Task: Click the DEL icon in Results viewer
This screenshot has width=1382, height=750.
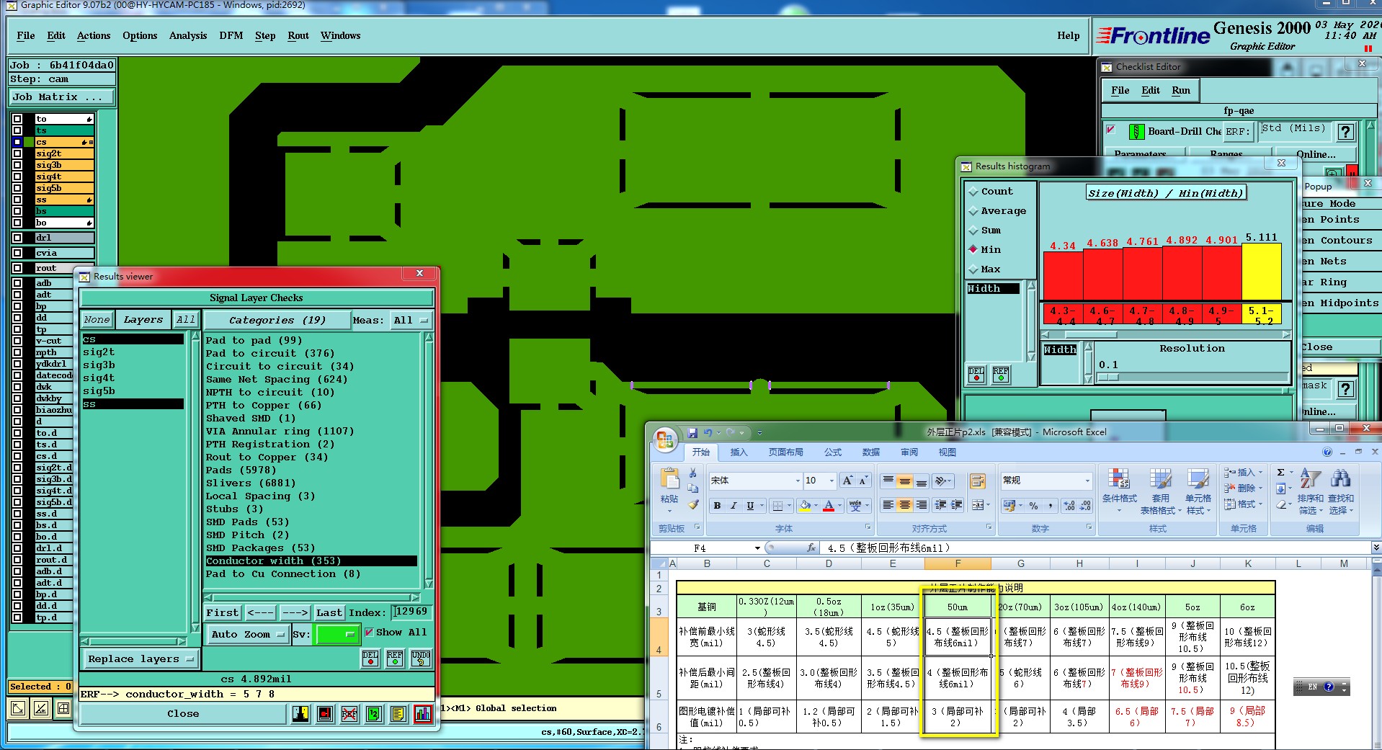Action: (x=370, y=658)
